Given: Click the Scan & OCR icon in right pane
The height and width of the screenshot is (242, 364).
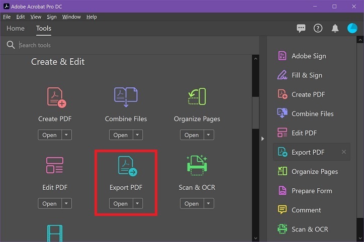Looking at the screenshot, I should 282,229.
